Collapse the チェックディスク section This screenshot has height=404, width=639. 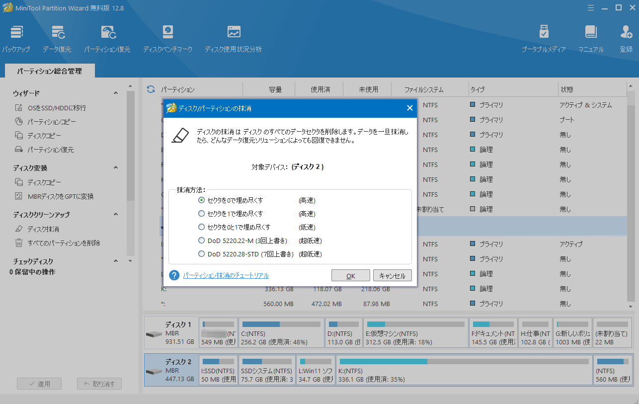(116, 261)
